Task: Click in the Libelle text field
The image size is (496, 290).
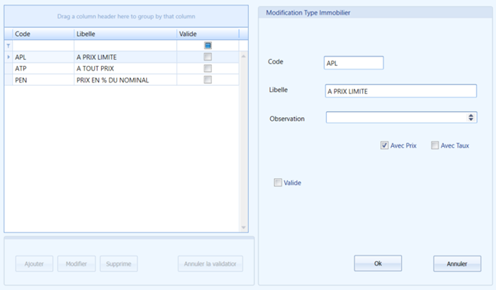Action: pos(401,91)
